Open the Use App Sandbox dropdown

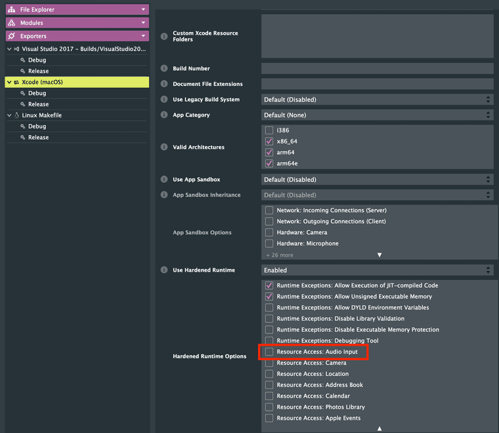pos(377,179)
